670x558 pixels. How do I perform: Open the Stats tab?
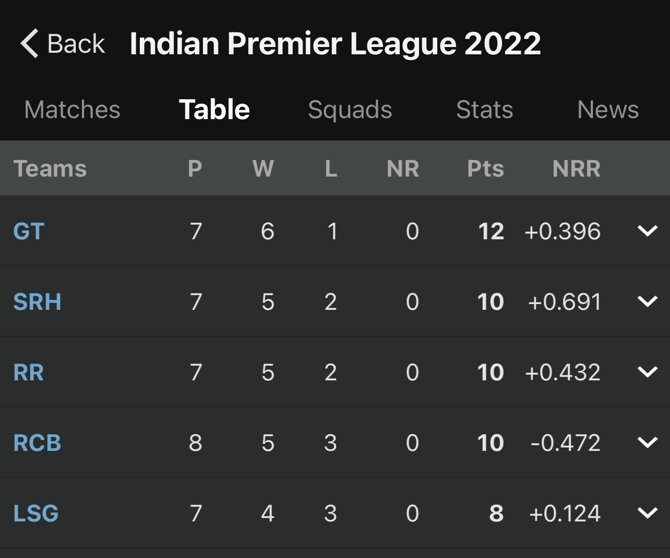[484, 110]
